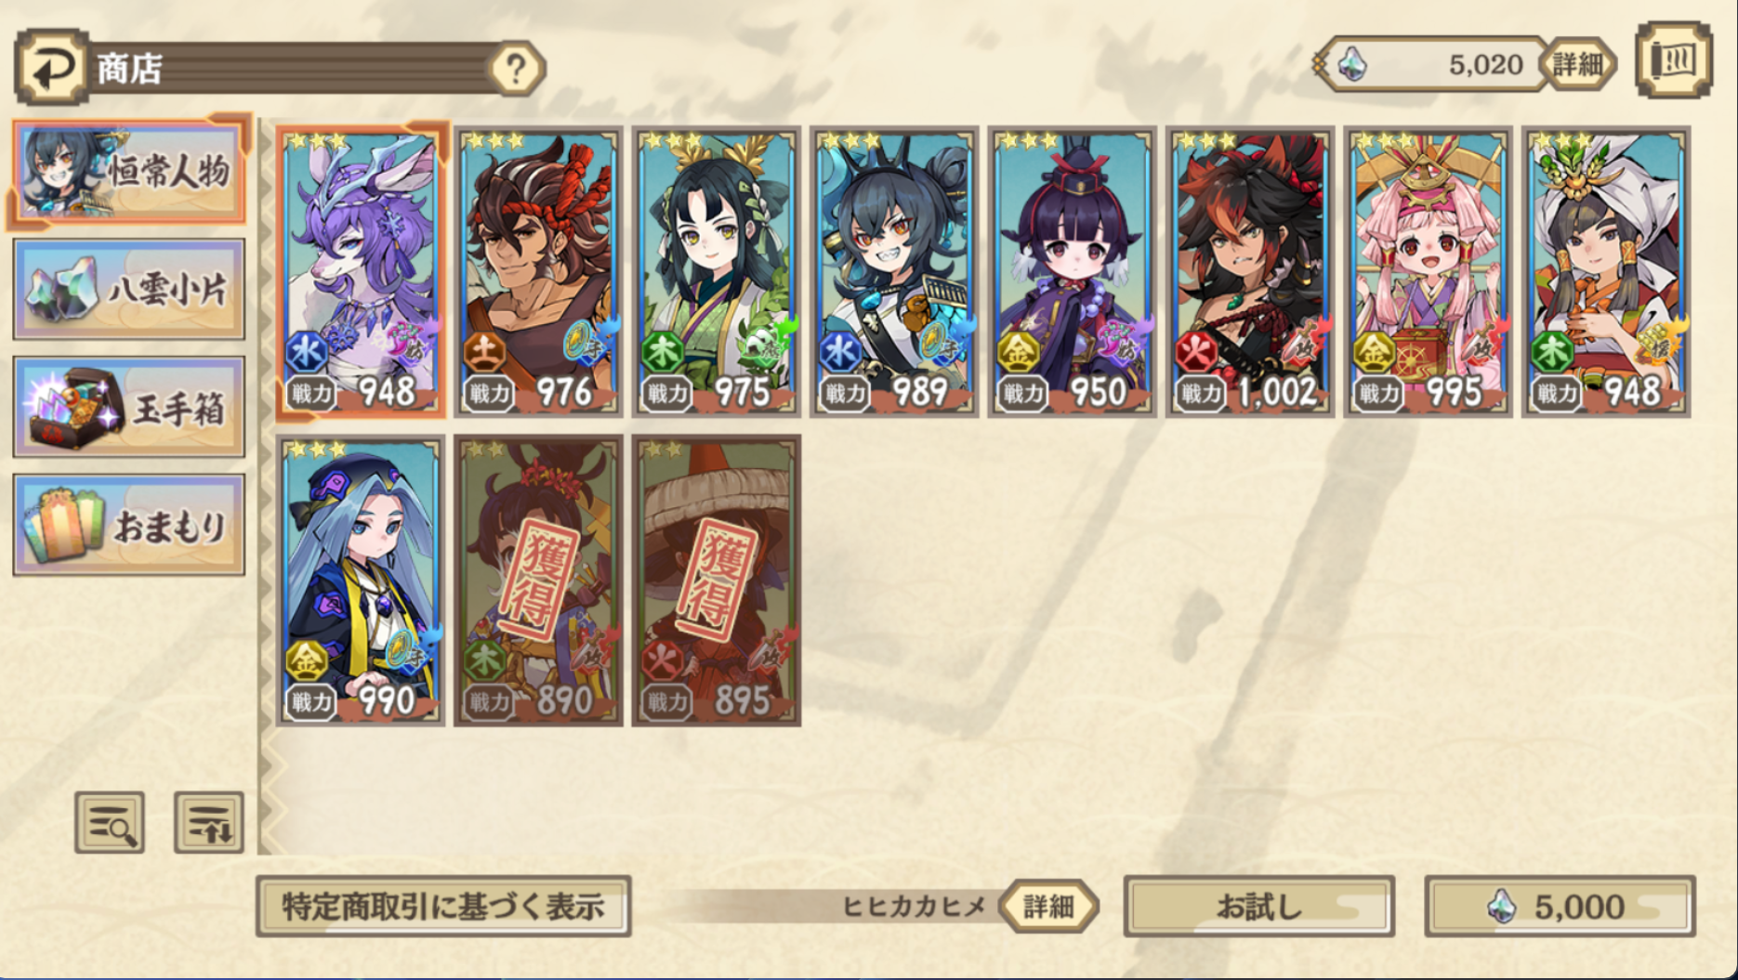
Task: Select the obtained character card 895
Action: pos(717,581)
